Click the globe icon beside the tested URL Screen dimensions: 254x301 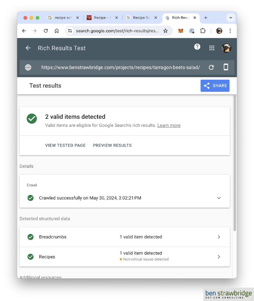29,67
